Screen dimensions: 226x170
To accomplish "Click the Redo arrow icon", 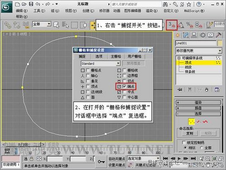I will (x=48, y=4).
